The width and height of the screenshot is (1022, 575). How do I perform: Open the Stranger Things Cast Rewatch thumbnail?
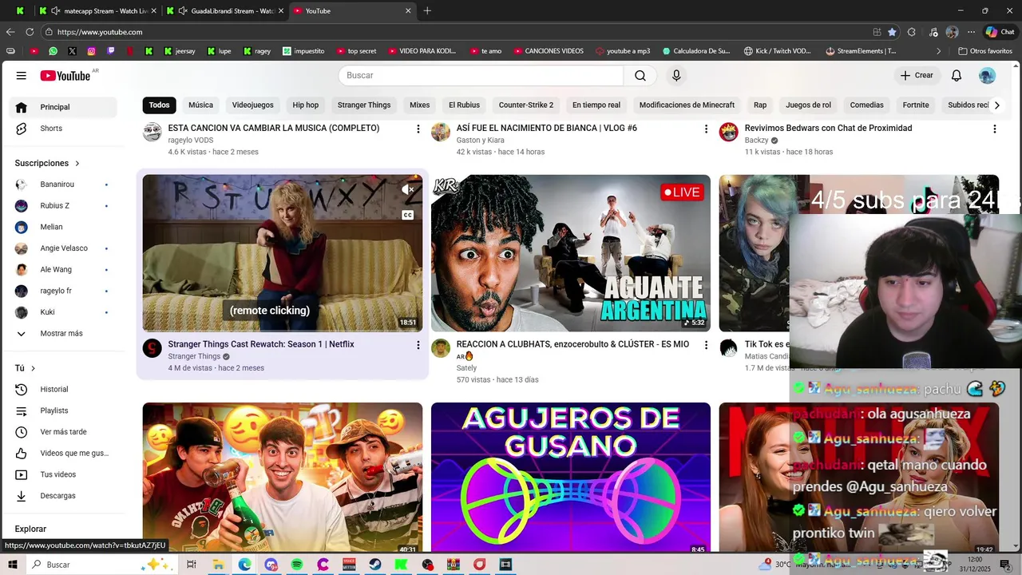pos(283,253)
